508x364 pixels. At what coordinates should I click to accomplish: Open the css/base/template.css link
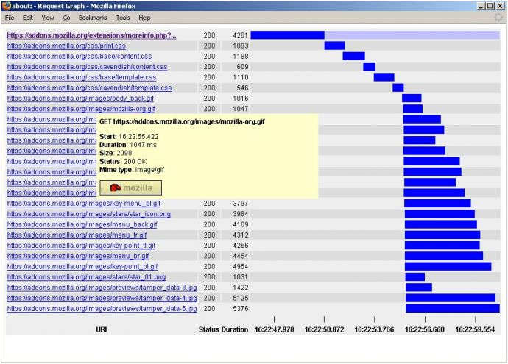[x=82, y=77]
